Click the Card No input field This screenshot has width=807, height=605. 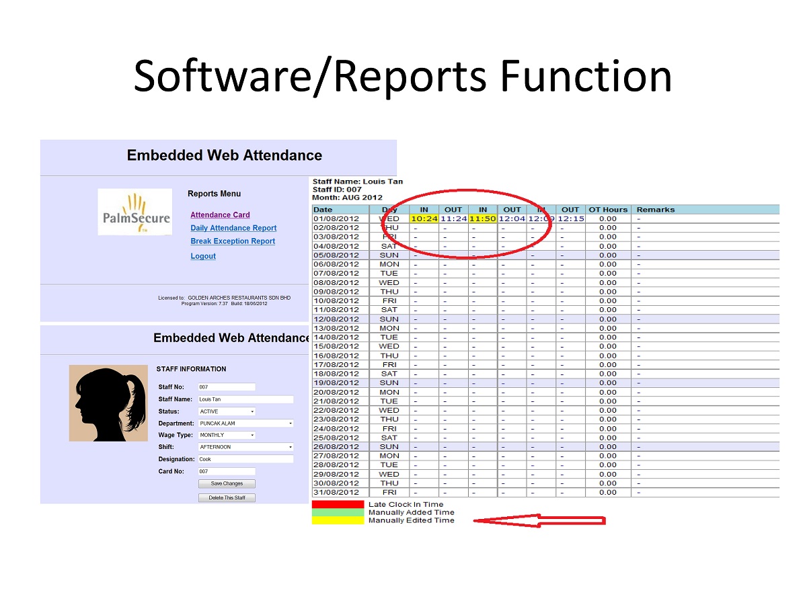click(x=227, y=471)
